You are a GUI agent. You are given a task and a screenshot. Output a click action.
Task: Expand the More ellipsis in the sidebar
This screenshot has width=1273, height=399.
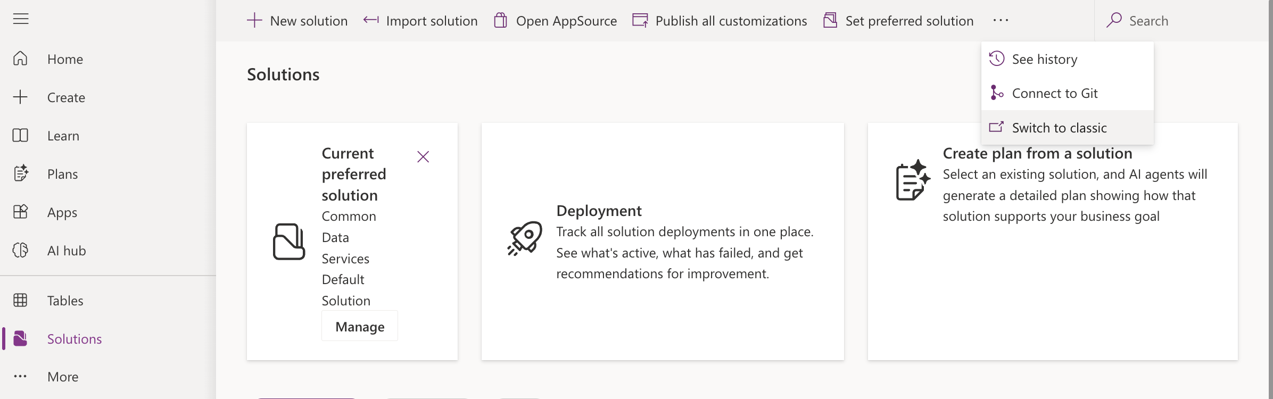coord(20,376)
